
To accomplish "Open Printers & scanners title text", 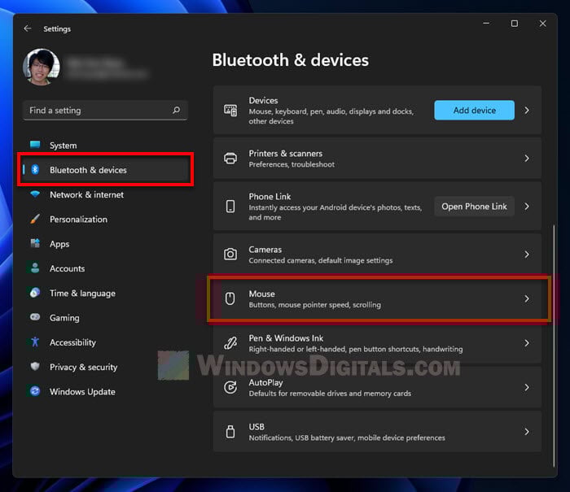I will (x=285, y=153).
